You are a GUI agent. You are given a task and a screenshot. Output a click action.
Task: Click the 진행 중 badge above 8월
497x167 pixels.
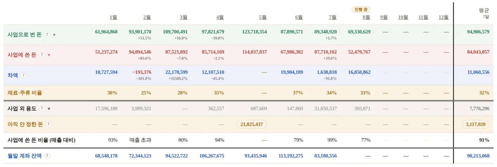(x=361, y=9)
